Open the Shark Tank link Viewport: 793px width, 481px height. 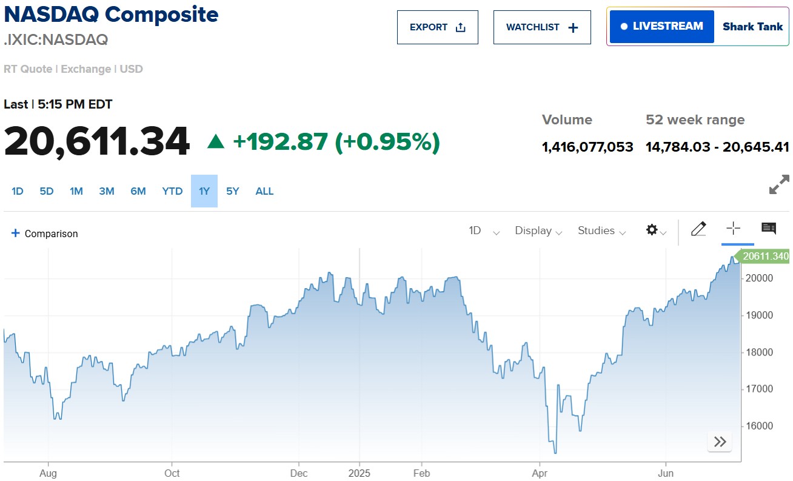pyautogui.click(x=752, y=27)
